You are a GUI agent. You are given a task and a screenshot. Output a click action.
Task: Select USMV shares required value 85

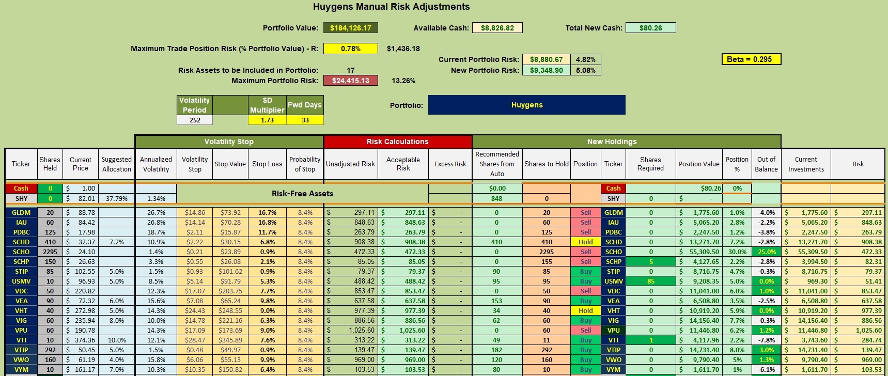coord(651,281)
